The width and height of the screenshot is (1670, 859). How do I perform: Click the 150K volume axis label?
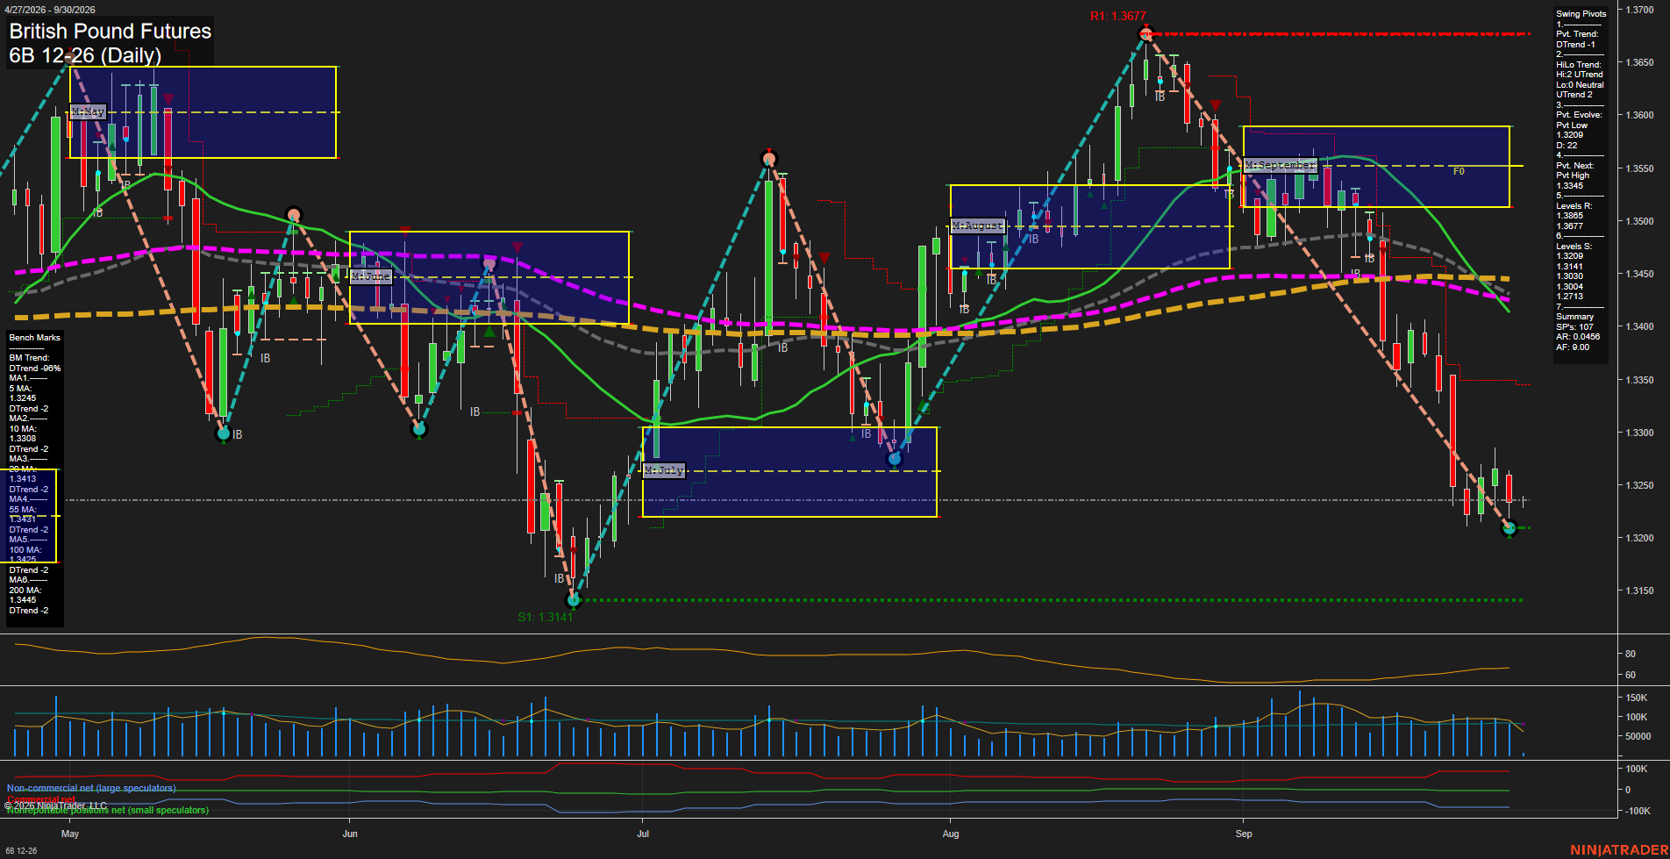pyautogui.click(x=1637, y=698)
